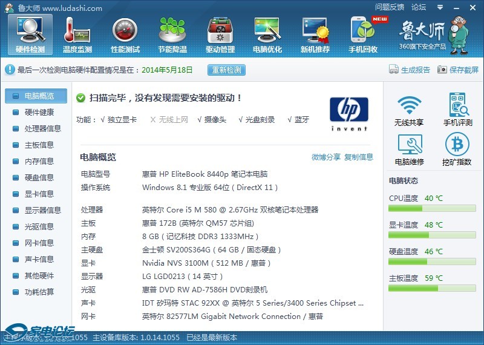Image resolution: width=484 pixels, height=345 pixels.
Task: Click the HP invent logo thumbnail
Action: pyautogui.click(x=348, y=113)
